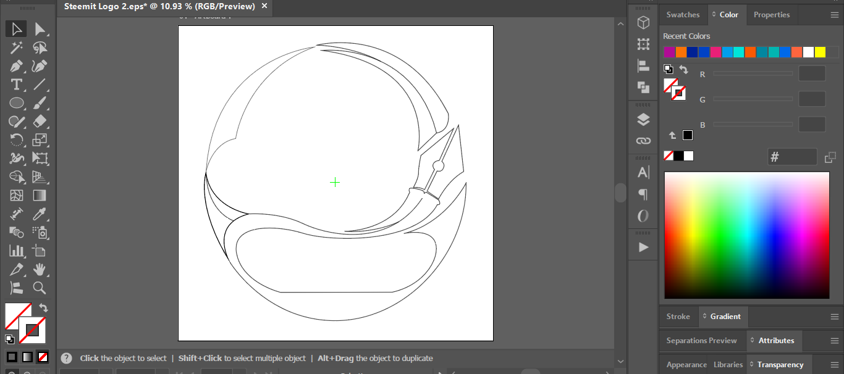Screen dimensions: 844x374
Task: Select the Scale tool
Action: click(x=40, y=140)
